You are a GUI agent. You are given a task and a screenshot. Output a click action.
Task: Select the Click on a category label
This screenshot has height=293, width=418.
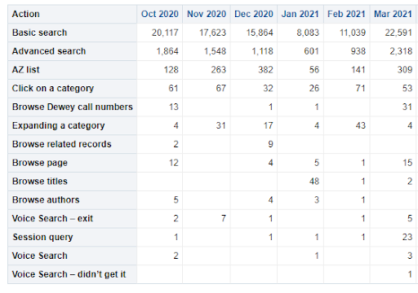[x=53, y=89]
